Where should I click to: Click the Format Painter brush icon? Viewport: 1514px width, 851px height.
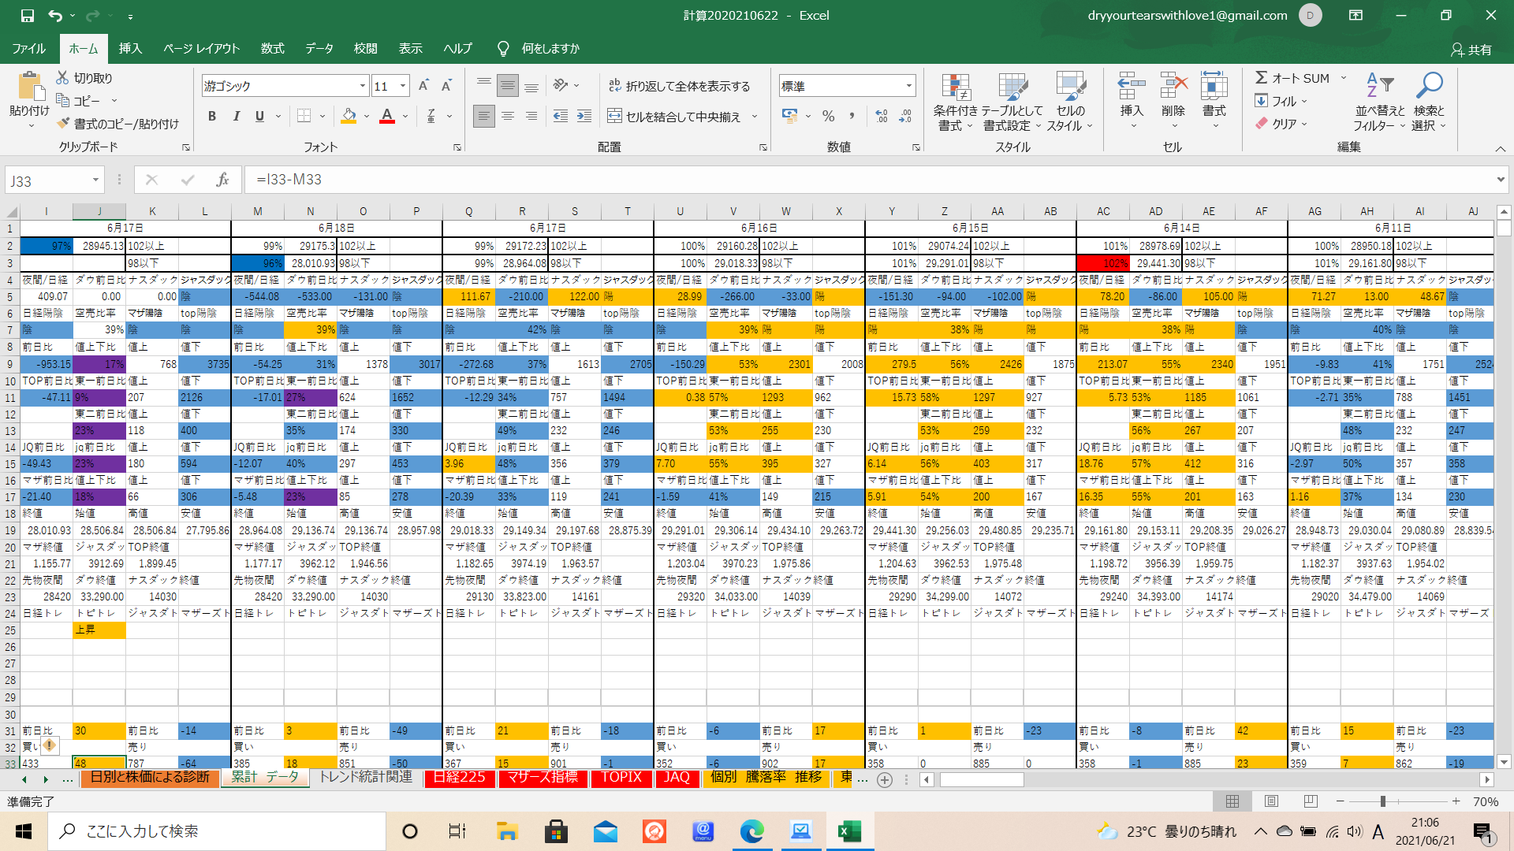[64, 124]
